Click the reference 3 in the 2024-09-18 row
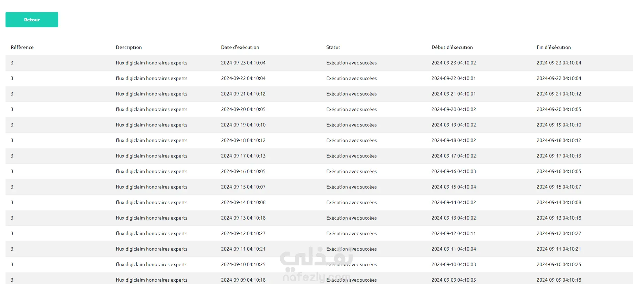 12,140
